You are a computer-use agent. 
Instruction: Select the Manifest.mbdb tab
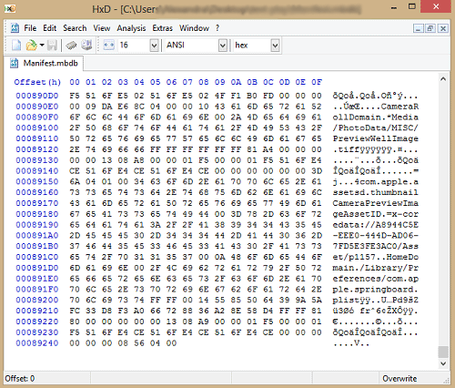[44, 63]
